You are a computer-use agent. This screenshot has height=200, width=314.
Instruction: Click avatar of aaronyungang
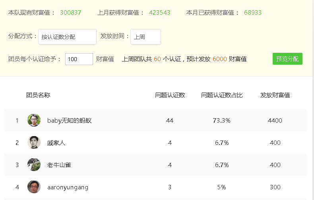click(34, 187)
